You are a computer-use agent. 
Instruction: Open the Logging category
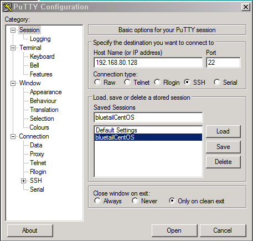pos(40,39)
